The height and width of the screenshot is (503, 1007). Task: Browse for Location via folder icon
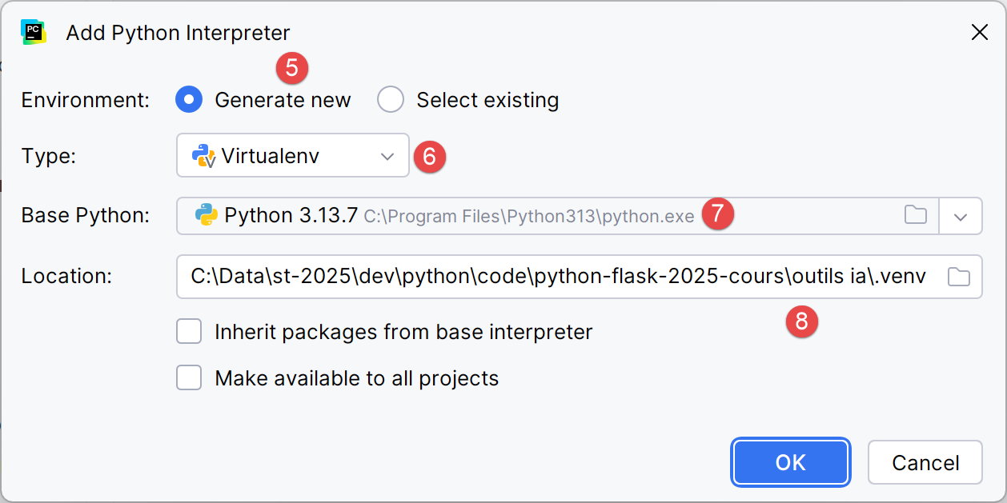click(x=958, y=277)
